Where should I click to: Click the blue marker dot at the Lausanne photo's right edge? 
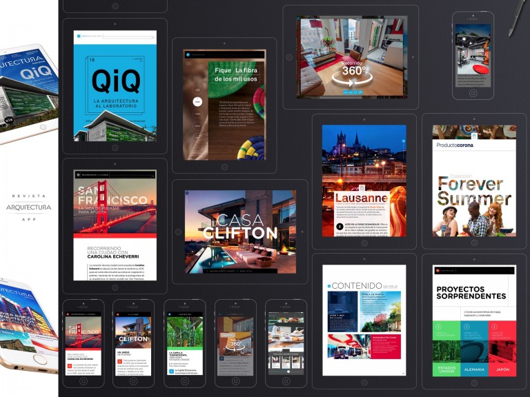(404, 141)
